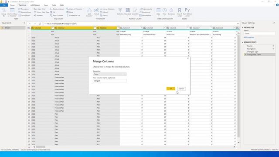Click the formula bar text Table.Transpose
Viewport: 279px width, 157px height.
pos(61,24)
